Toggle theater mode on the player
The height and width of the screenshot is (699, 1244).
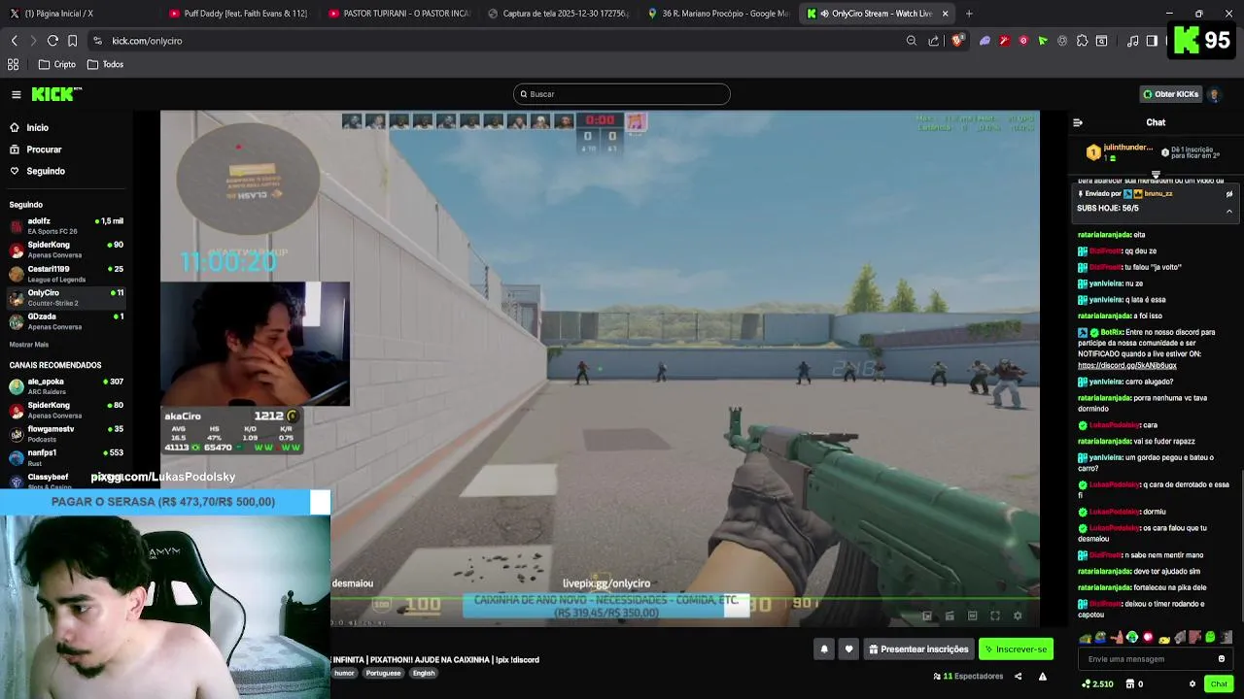point(972,616)
